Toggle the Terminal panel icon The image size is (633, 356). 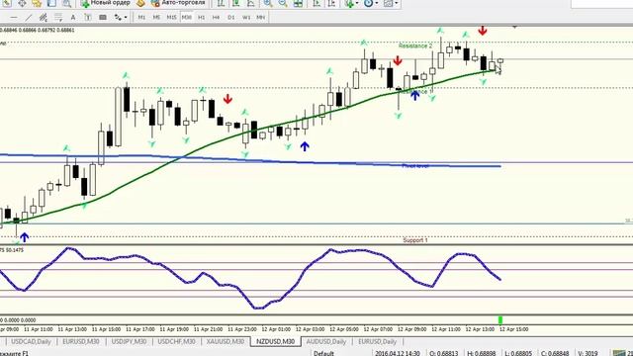[51, 3]
